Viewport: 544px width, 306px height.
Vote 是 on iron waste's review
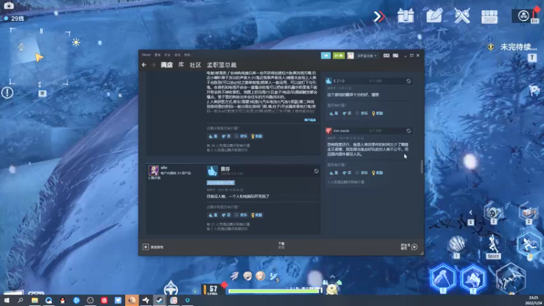(x=333, y=173)
